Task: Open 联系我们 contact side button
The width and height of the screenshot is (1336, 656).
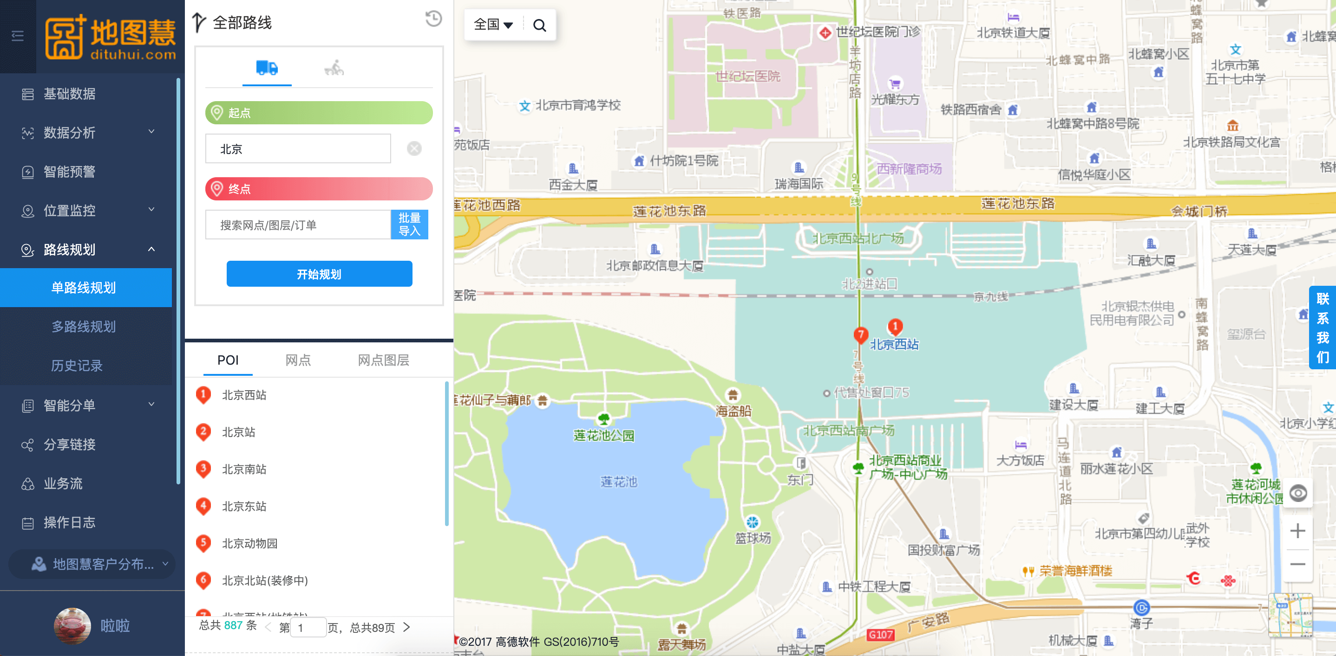Action: [x=1323, y=327]
